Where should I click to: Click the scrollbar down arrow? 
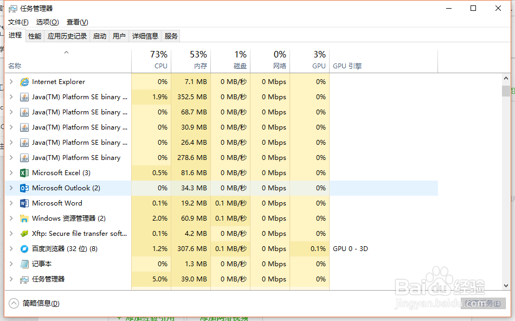506,286
